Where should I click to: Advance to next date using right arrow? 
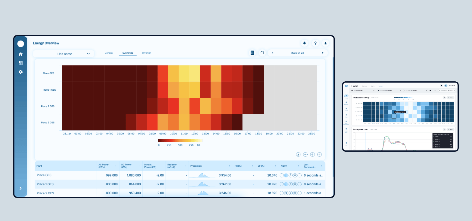pos(323,53)
